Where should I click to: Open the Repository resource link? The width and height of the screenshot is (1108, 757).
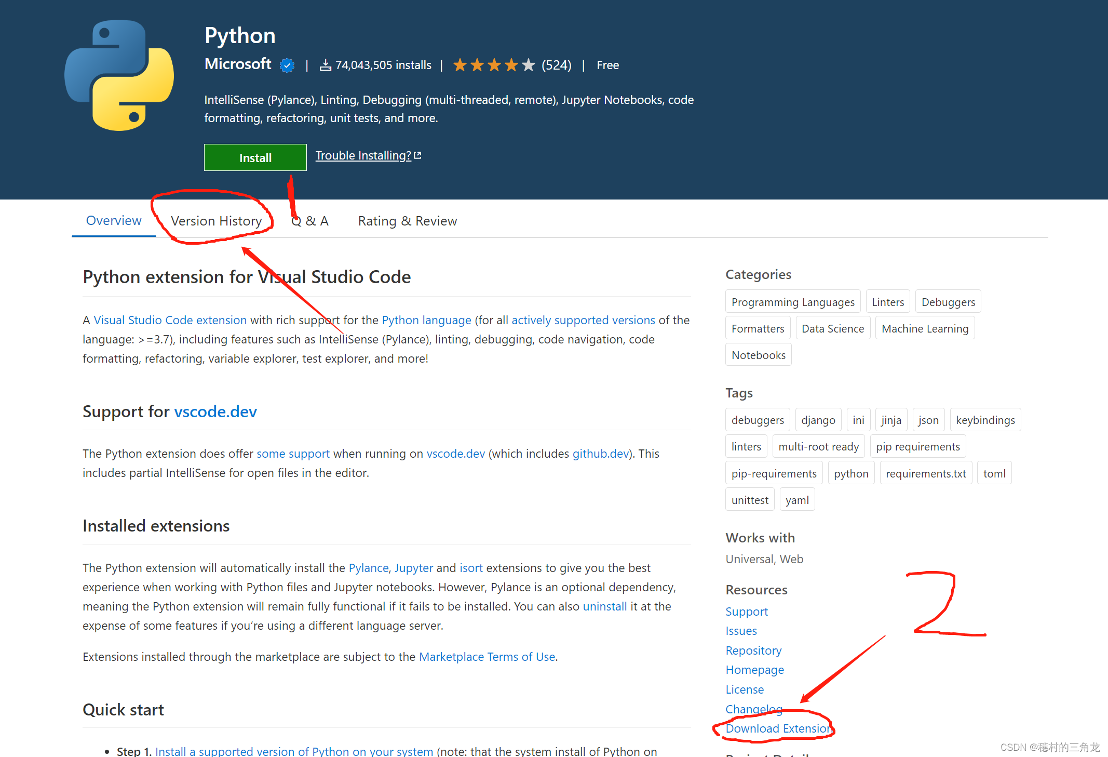tap(753, 650)
